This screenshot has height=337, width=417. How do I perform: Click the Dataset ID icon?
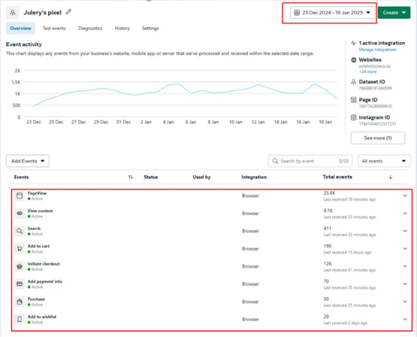(354, 82)
